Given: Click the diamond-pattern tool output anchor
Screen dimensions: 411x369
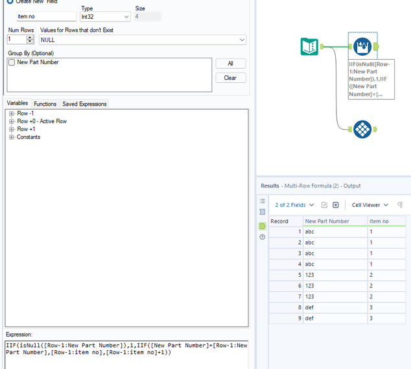Looking at the screenshot, I should click(375, 129).
